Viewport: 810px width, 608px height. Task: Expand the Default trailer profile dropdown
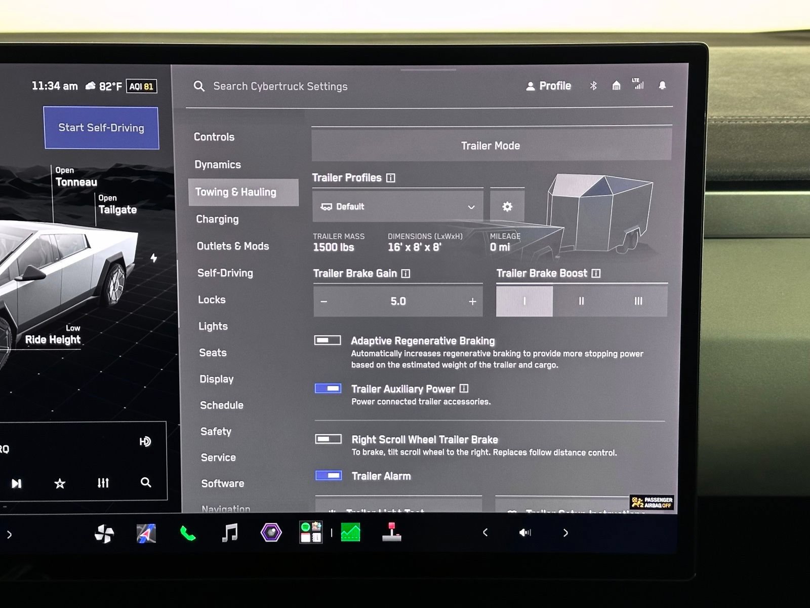tap(398, 206)
